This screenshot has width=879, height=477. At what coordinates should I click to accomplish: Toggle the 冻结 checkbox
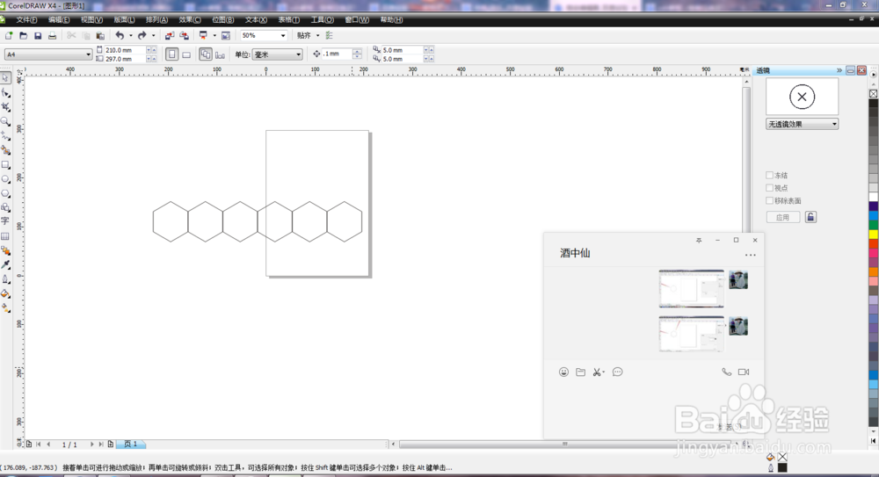point(769,175)
